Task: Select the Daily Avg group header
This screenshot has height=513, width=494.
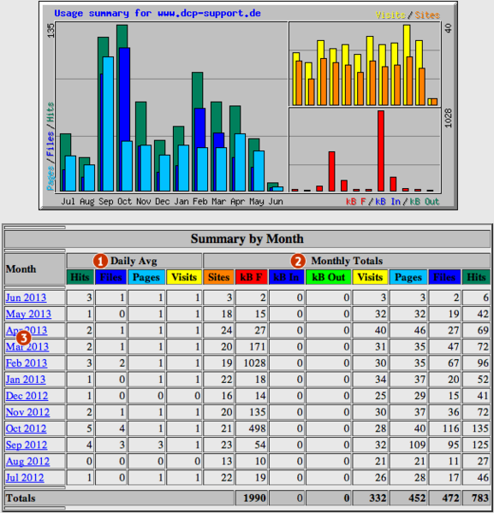Action: (134, 261)
